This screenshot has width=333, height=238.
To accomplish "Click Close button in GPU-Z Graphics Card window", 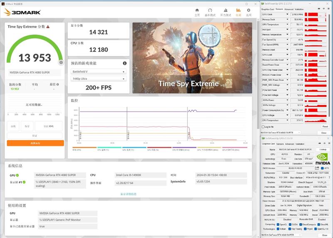I will click(324, 235).
